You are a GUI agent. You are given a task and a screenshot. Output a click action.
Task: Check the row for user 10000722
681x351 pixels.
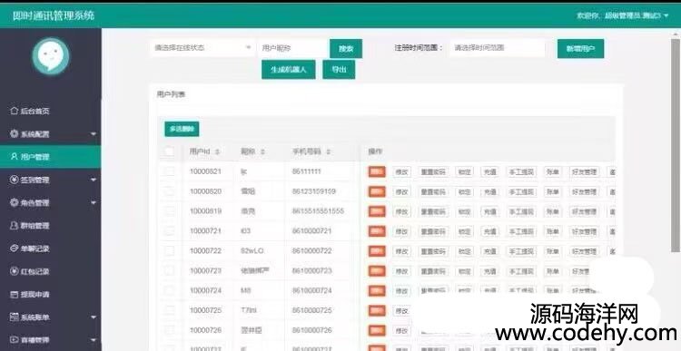(x=169, y=250)
